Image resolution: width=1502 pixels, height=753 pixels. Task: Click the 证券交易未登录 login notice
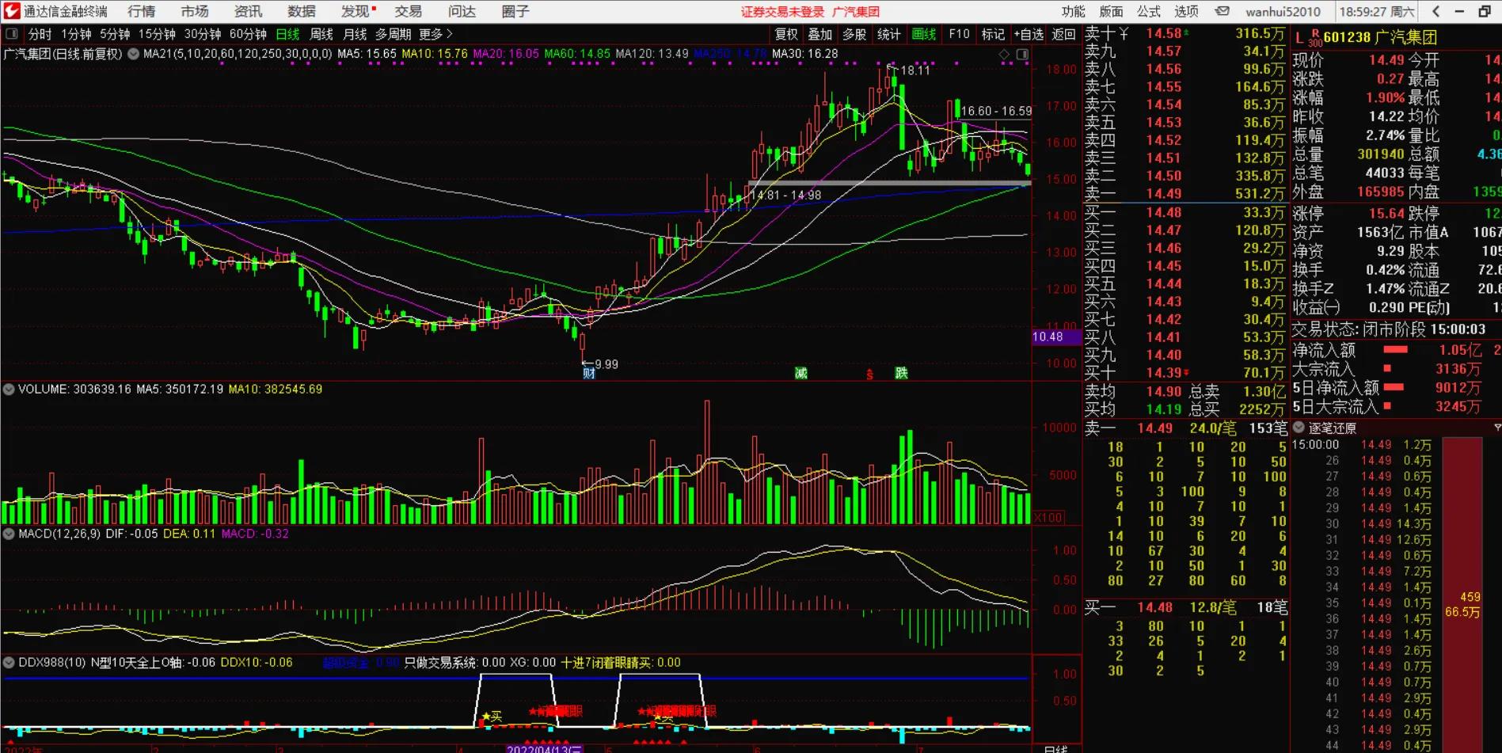[782, 12]
